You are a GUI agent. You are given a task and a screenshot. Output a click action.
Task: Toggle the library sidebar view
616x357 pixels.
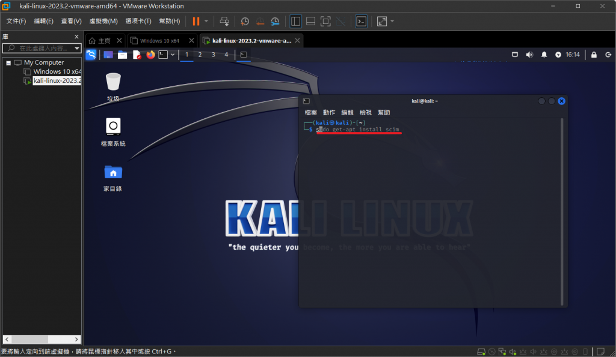pyautogui.click(x=295, y=21)
